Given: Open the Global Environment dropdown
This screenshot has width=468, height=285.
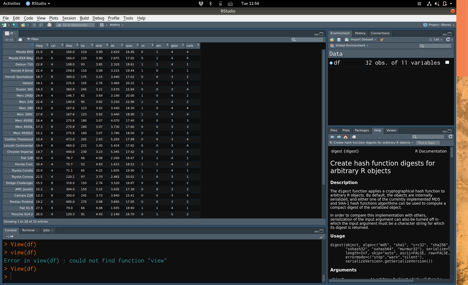Looking at the screenshot, I should click(x=349, y=46).
